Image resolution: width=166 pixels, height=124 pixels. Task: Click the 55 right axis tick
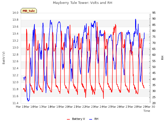[x=154, y=61]
